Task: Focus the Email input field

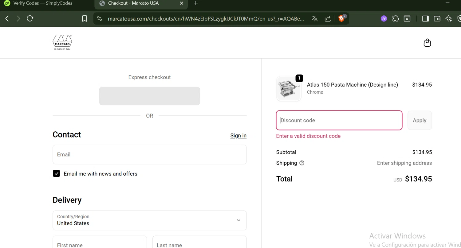Action: click(x=150, y=155)
